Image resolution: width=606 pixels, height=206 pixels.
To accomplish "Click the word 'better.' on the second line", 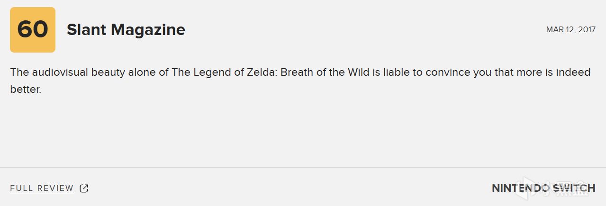I will 26,89.
